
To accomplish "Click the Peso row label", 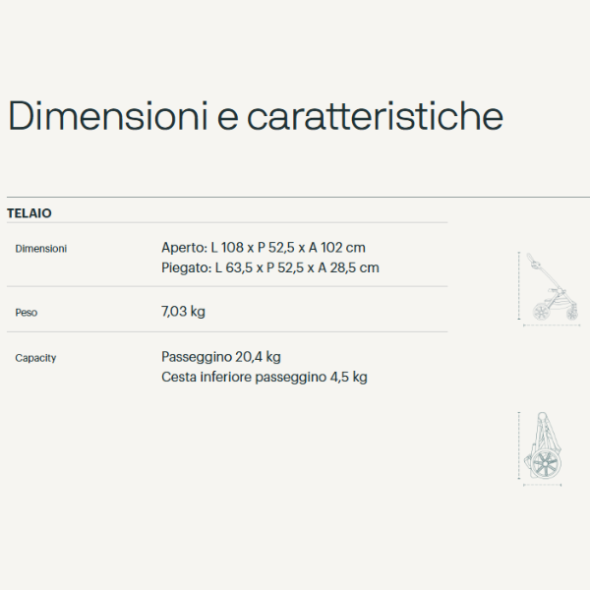I will pos(27,313).
